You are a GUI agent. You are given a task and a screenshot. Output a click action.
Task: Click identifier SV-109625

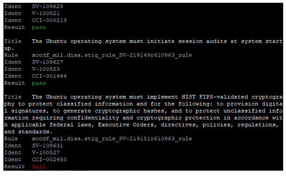[x=47, y=6]
